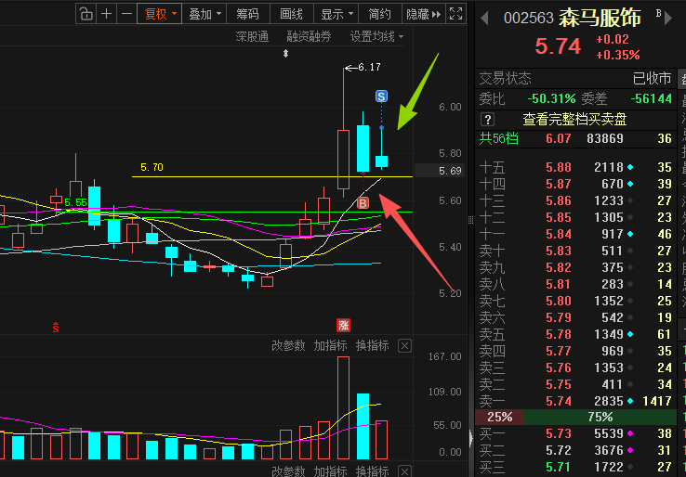The height and width of the screenshot is (477, 686).
Task: Open 查看完整档买卖盘 link
Action: [x=574, y=119]
